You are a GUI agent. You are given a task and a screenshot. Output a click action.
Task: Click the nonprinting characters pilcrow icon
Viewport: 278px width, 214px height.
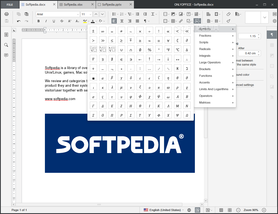click(x=145, y=21)
